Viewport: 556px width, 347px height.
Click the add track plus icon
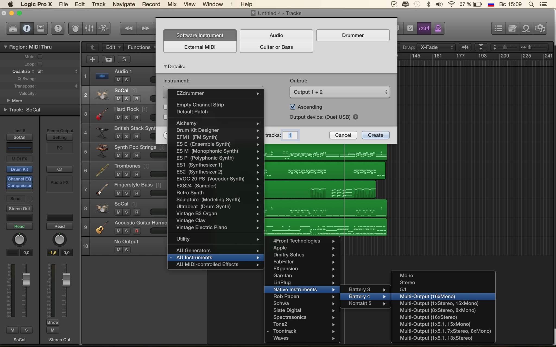coord(92,59)
